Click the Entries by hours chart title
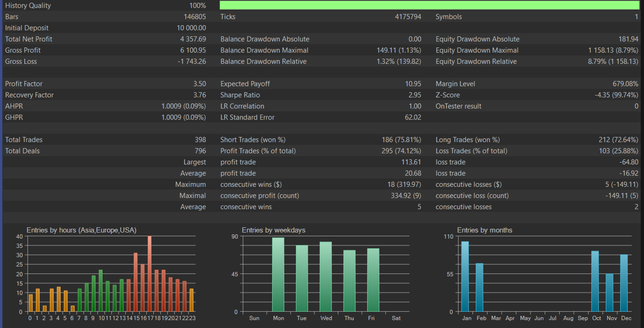This screenshot has height=328, width=644. click(x=82, y=230)
